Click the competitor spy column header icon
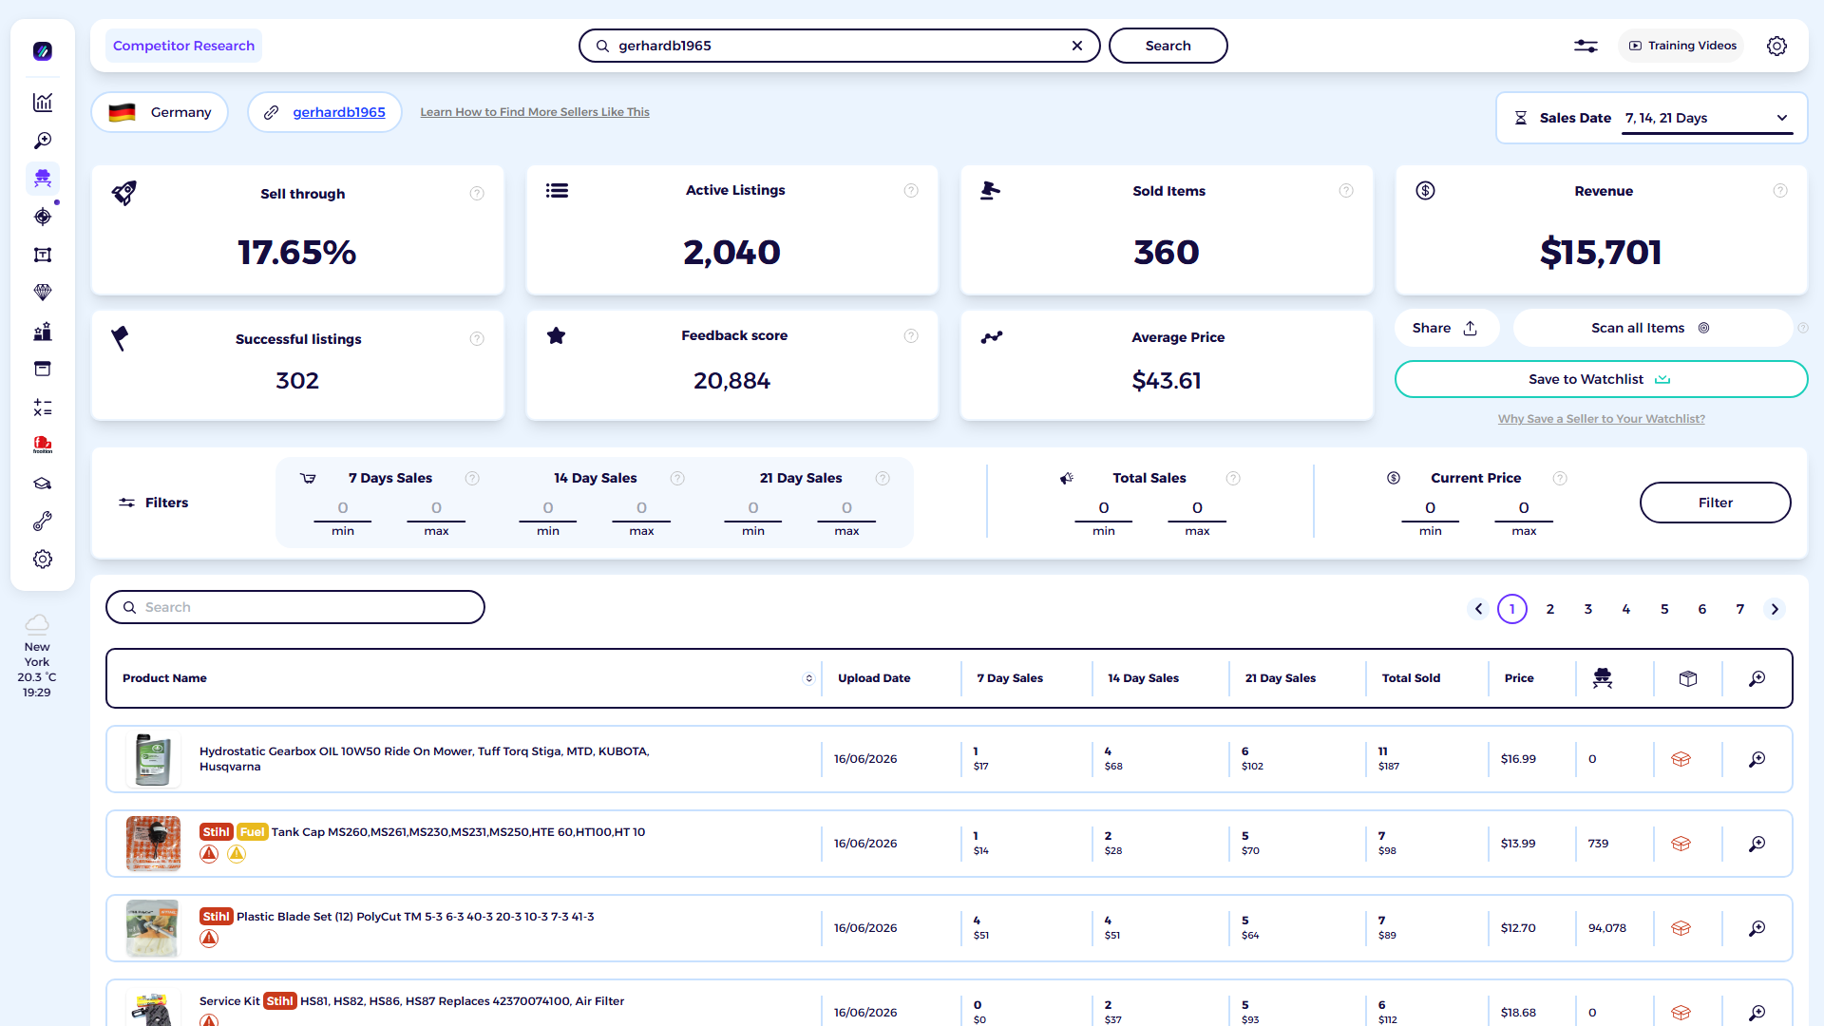The height and width of the screenshot is (1026, 1824). (1603, 678)
